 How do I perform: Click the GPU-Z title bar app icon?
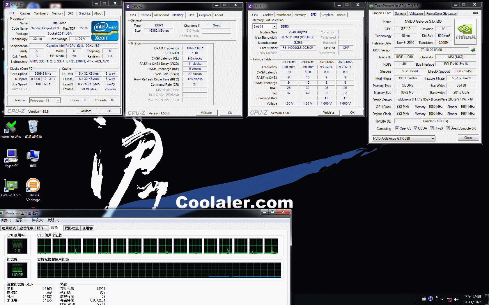(371, 6)
